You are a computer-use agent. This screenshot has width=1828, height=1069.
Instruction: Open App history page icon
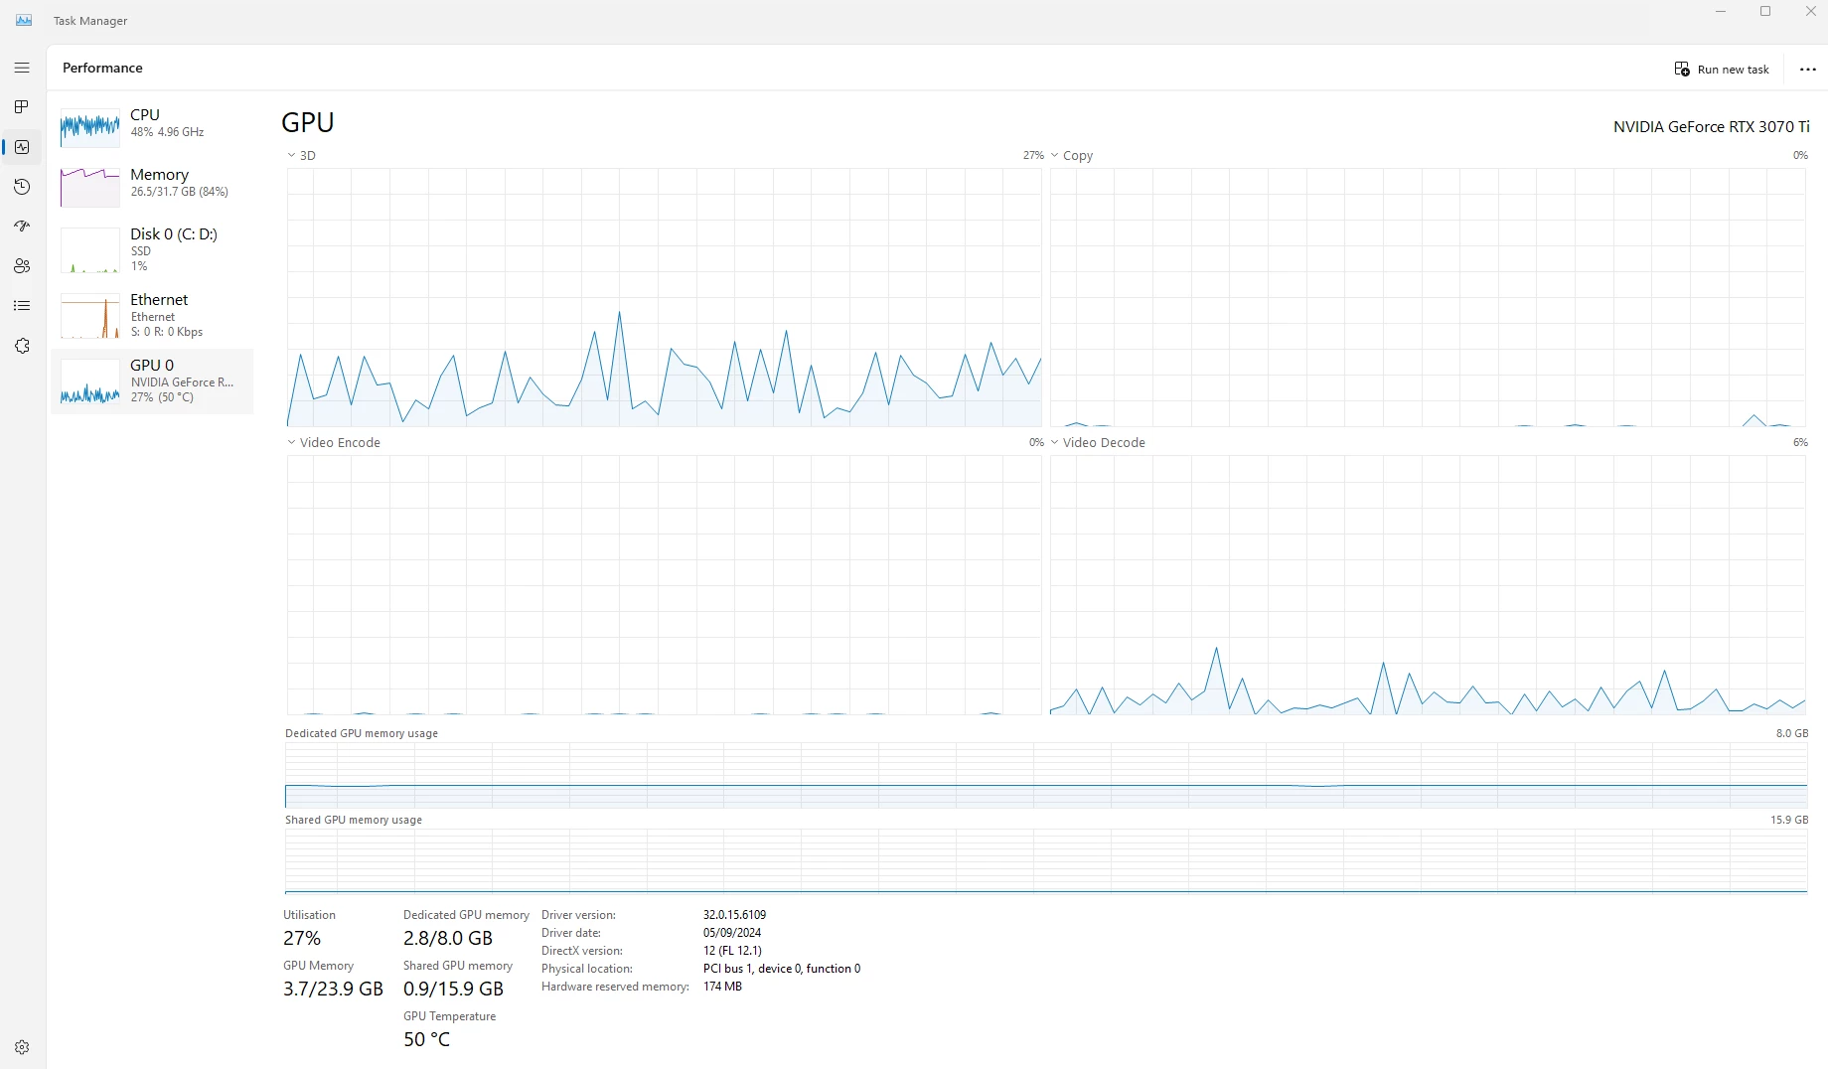click(22, 187)
